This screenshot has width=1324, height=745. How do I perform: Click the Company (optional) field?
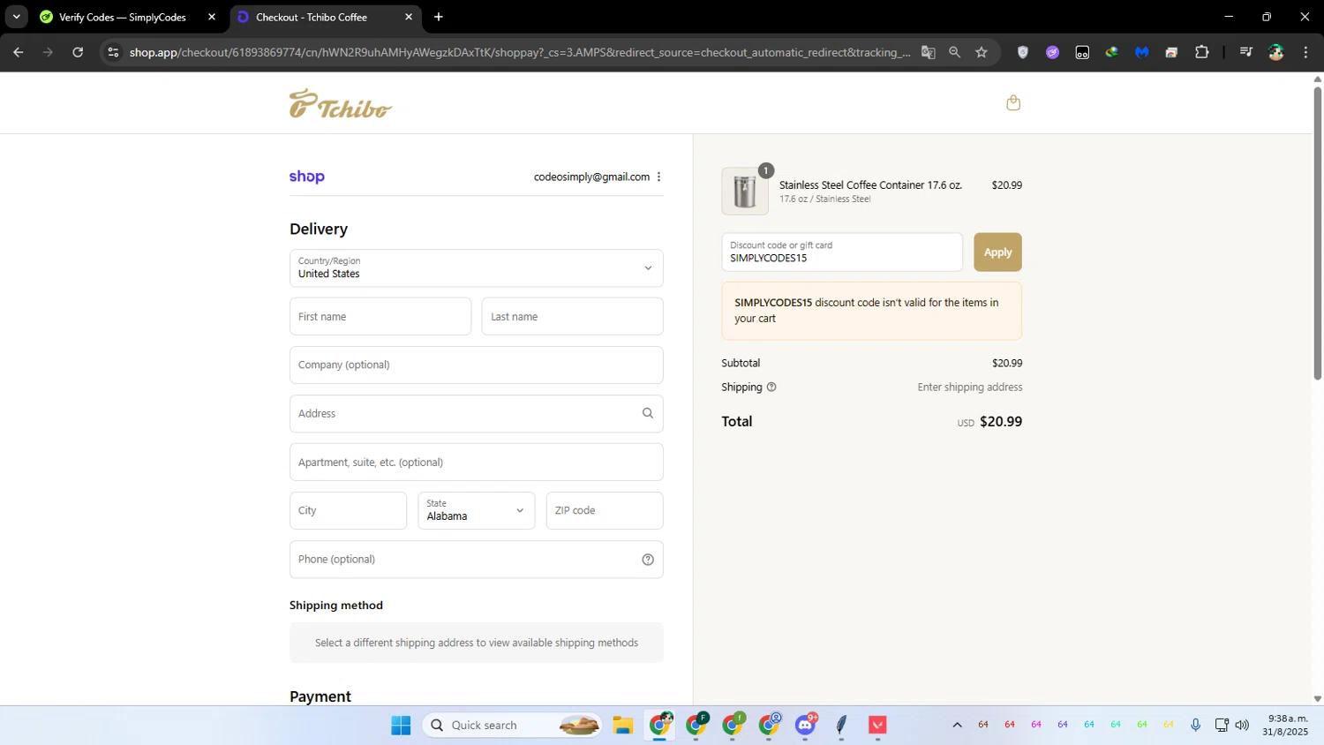[x=477, y=365]
